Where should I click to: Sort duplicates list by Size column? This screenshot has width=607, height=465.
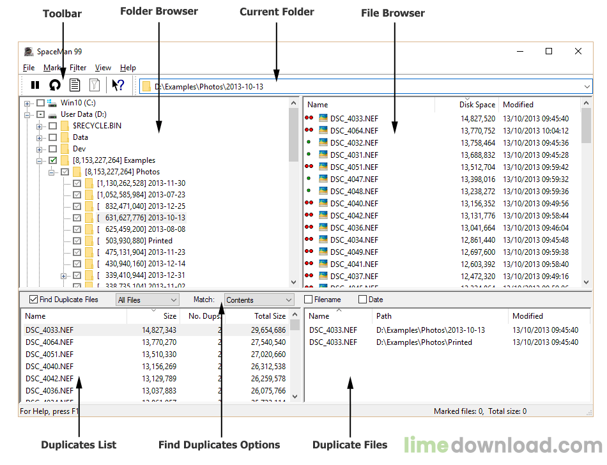click(x=153, y=316)
